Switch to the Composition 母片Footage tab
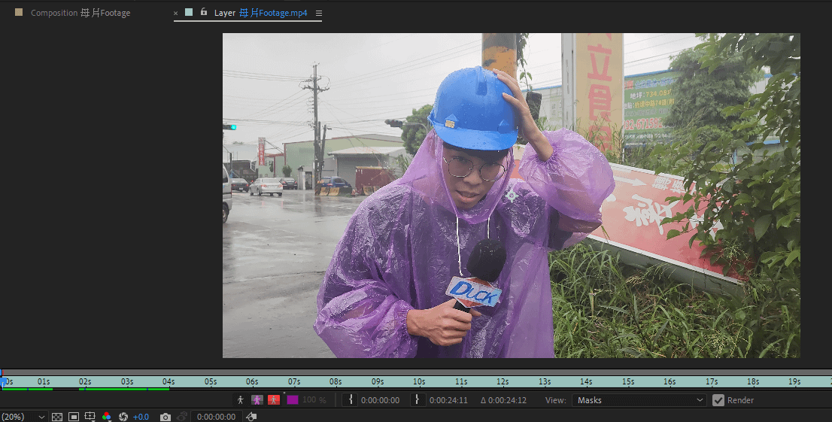832x422 pixels. point(80,13)
